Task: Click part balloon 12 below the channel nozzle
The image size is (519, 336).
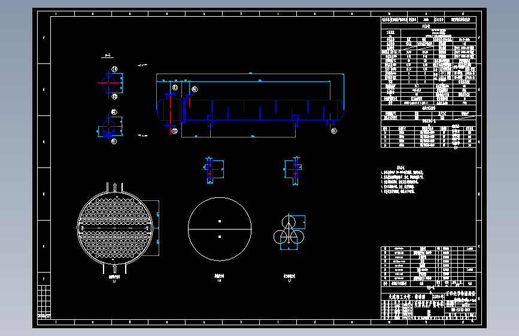Action: [175, 131]
